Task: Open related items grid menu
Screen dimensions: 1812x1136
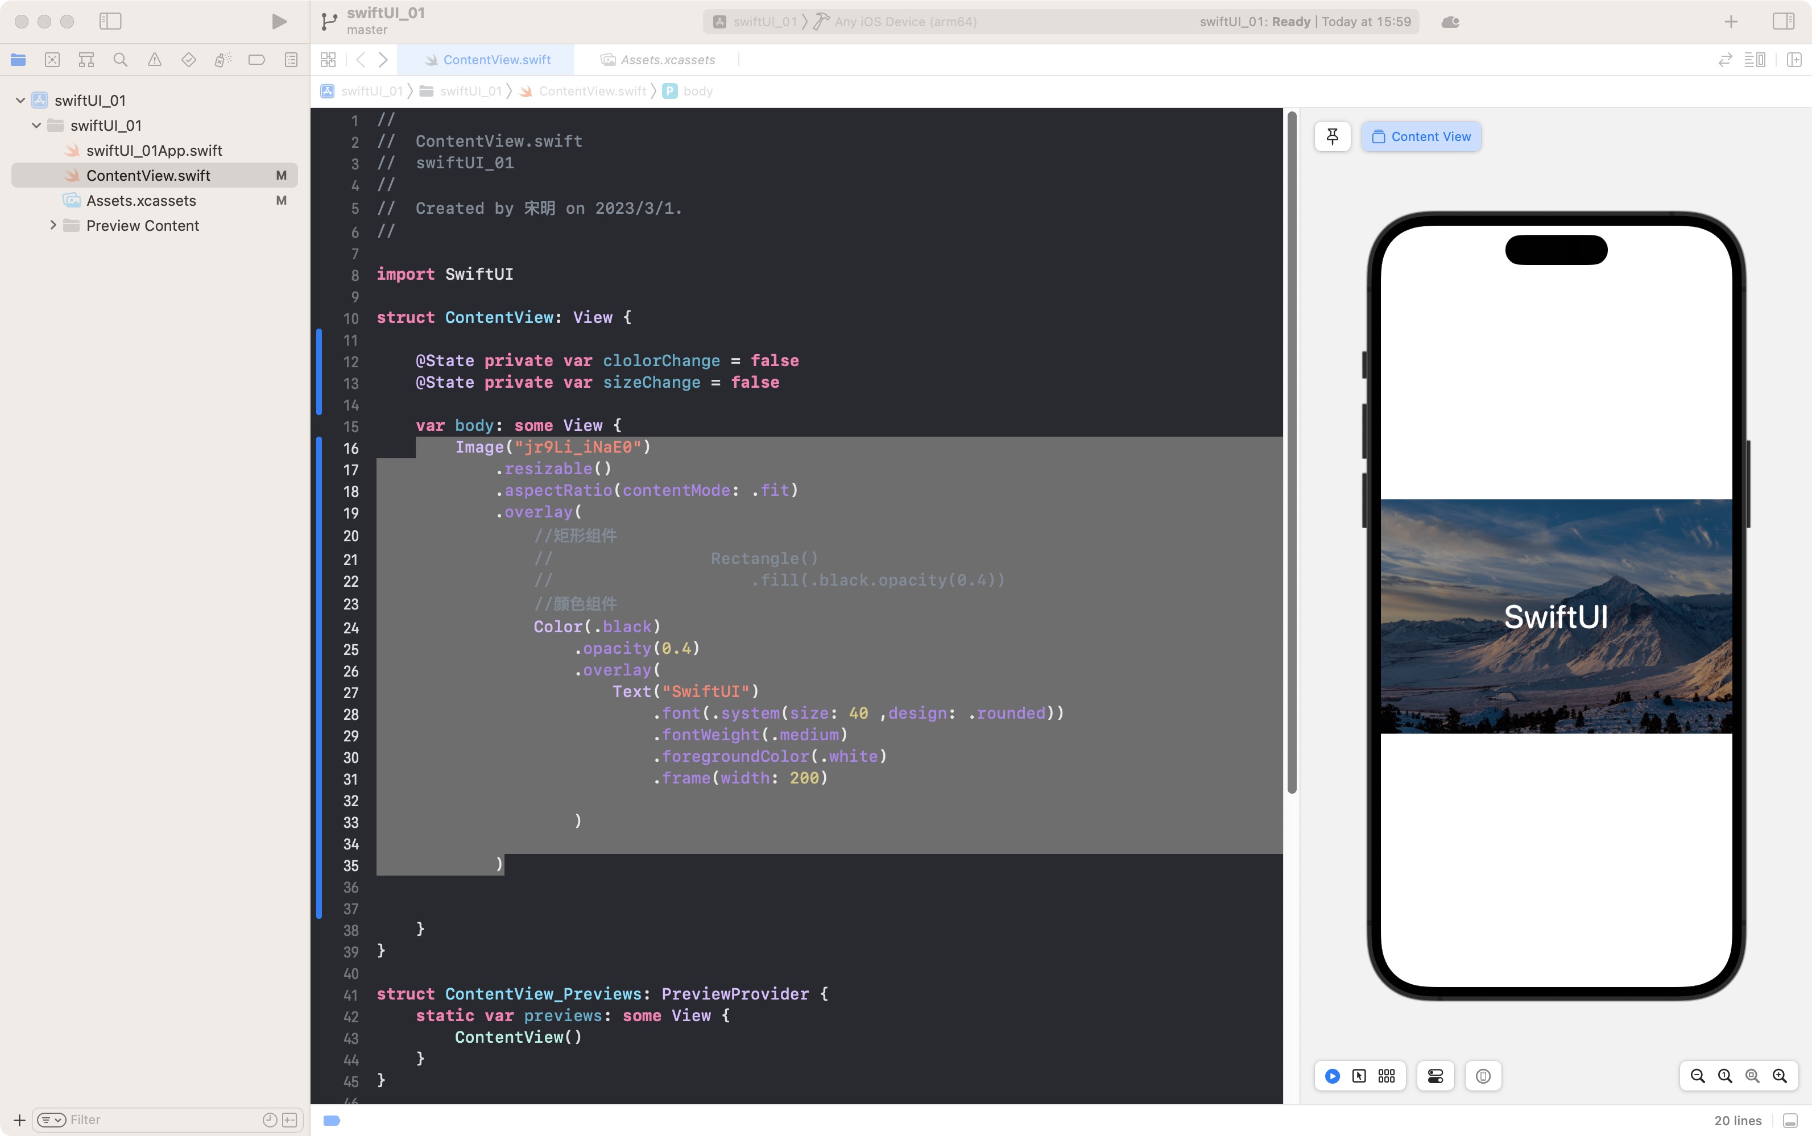Action: [328, 59]
